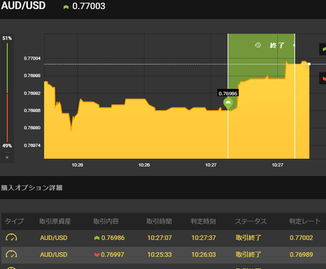Screen dimensions: 326x269
Task: Click the green up arrow beside 0.76986 in table
Action: pyautogui.click(x=97, y=238)
